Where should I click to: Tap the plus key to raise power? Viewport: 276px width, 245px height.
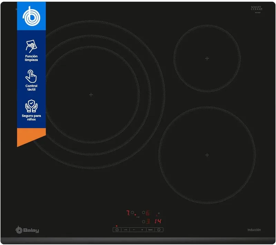tap(142, 230)
